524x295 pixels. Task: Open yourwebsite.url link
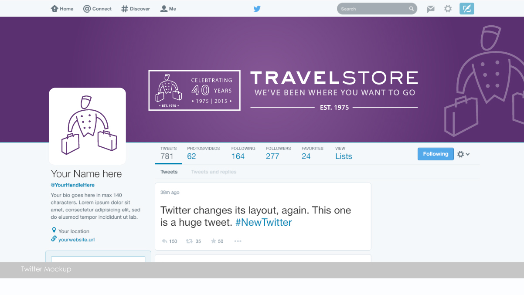[x=76, y=239]
